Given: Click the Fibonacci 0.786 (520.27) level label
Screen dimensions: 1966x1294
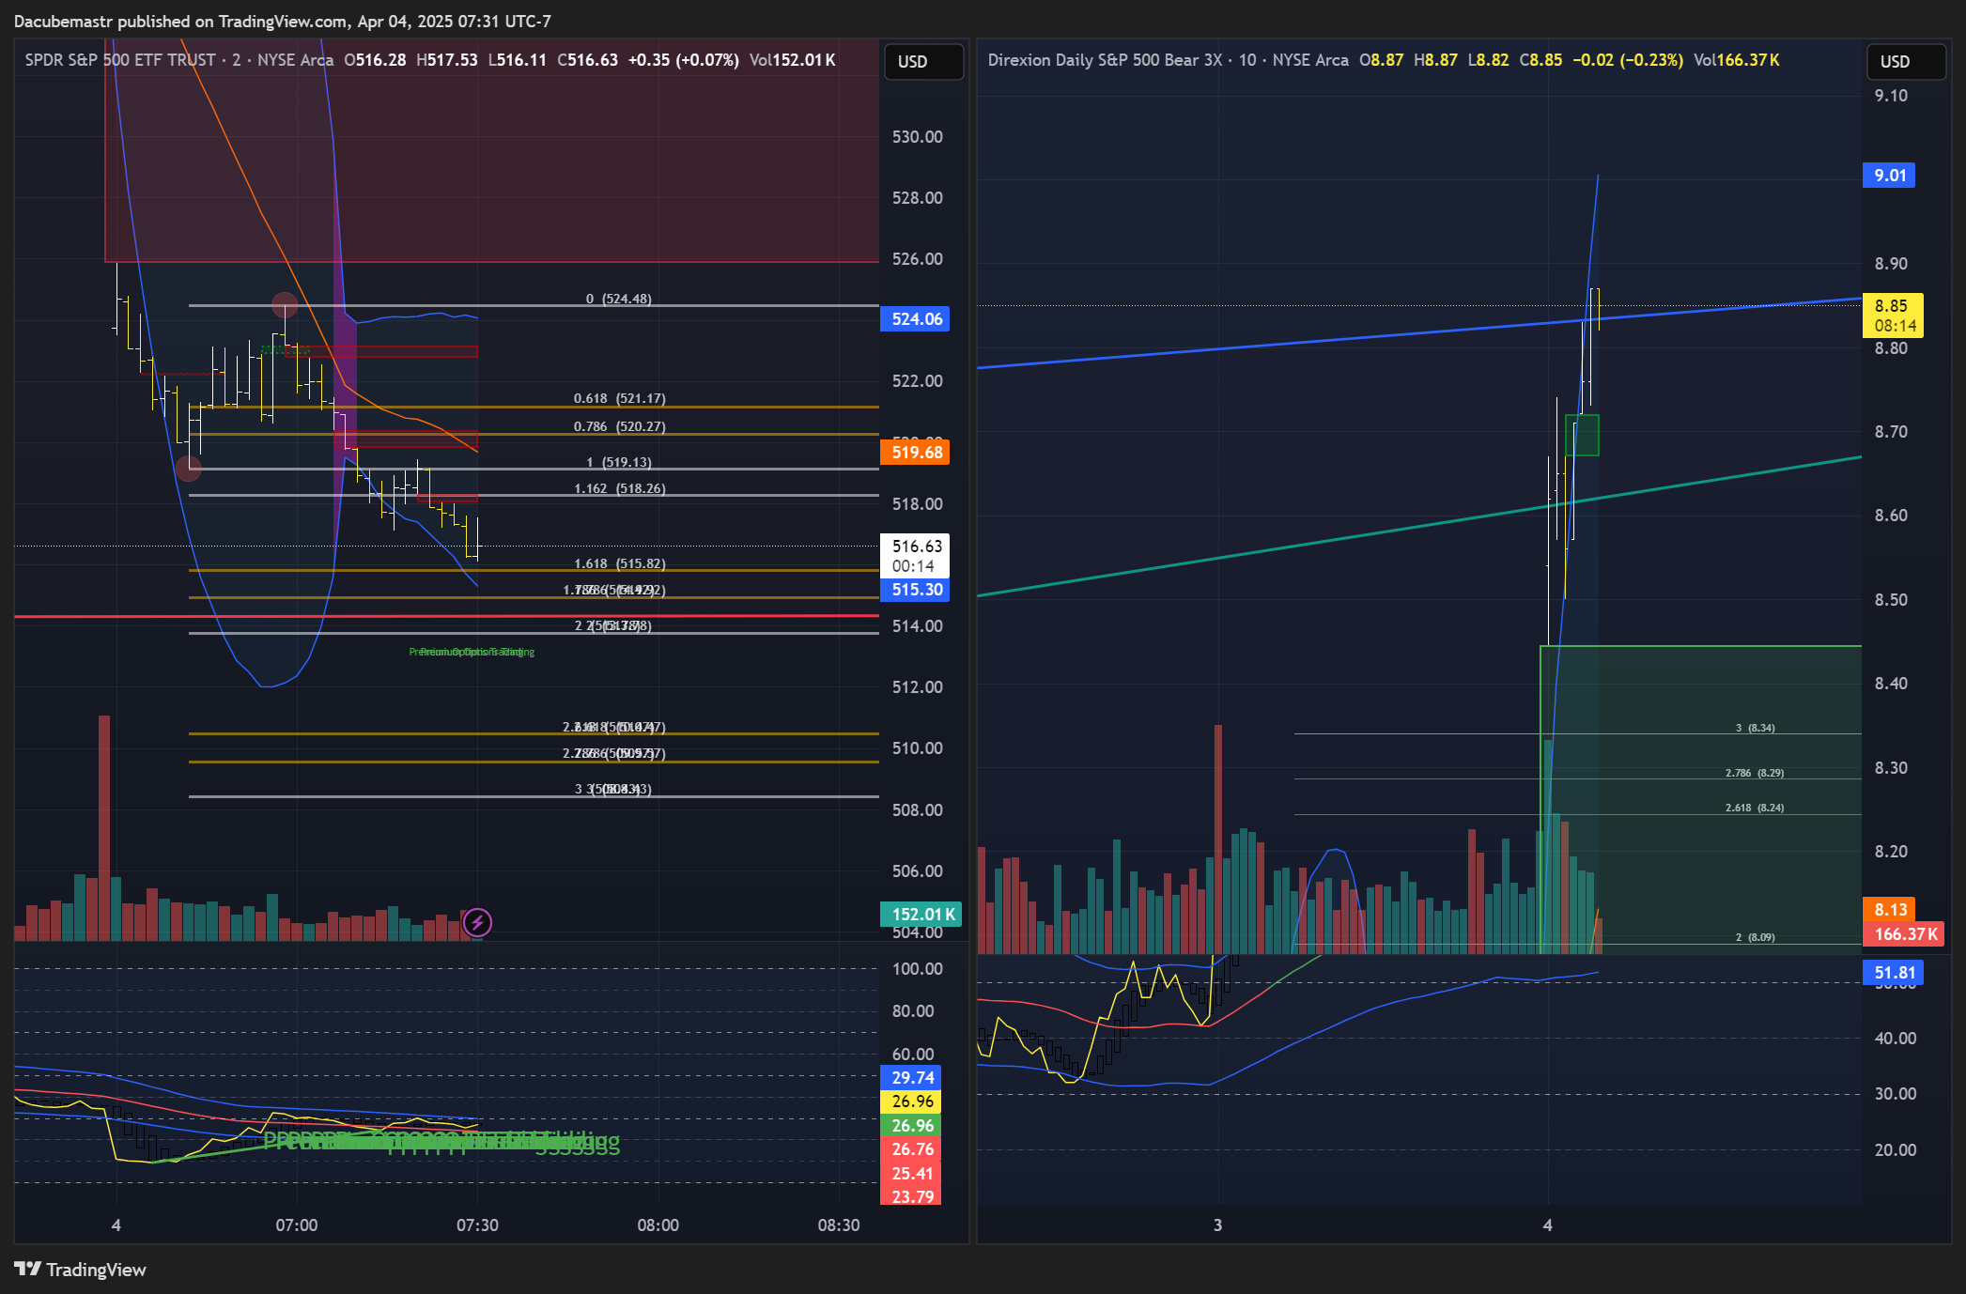Looking at the screenshot, I should click(x=619, y=426).
